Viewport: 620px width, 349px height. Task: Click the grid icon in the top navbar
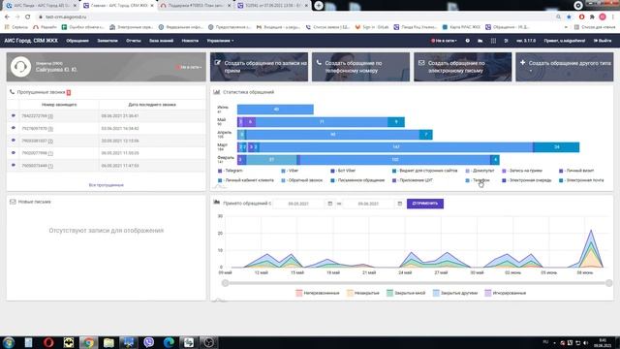[x=493, y=41]
